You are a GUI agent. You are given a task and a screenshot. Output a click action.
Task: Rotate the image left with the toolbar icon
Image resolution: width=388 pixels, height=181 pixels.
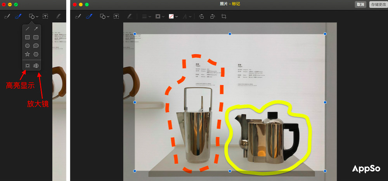[x=201, y=17]
